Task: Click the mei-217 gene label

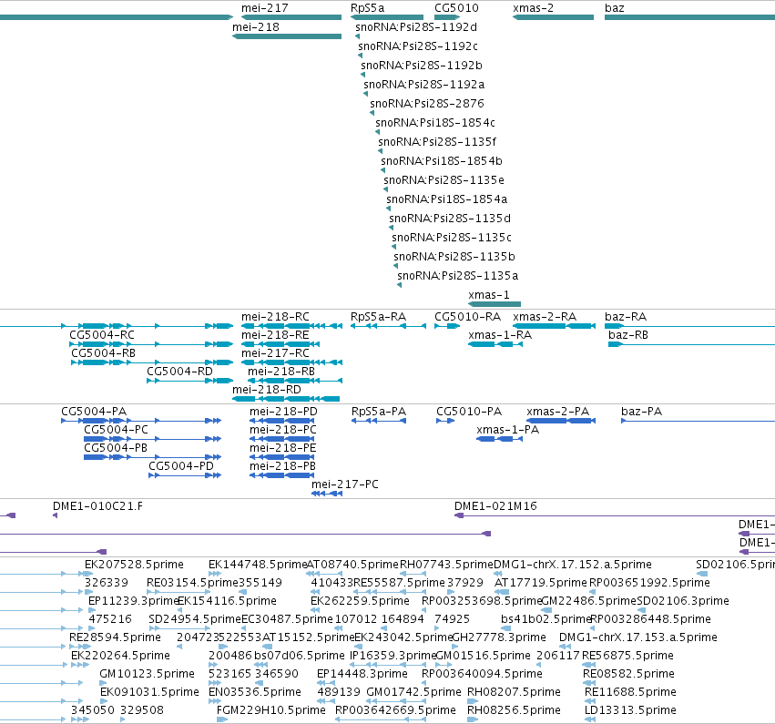Action: coord(264,8)
